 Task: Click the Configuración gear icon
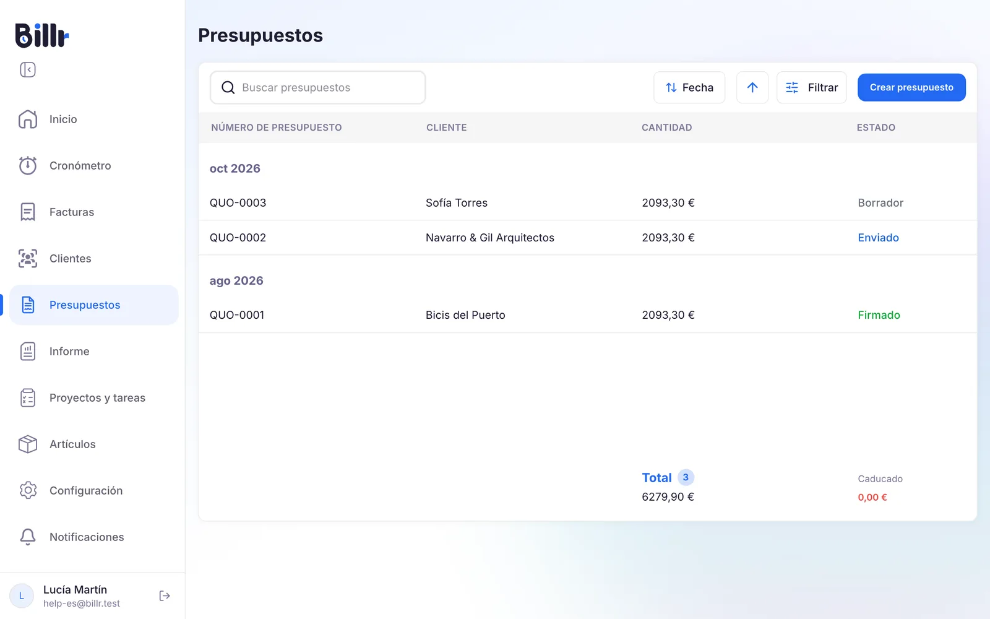point(28,490)
